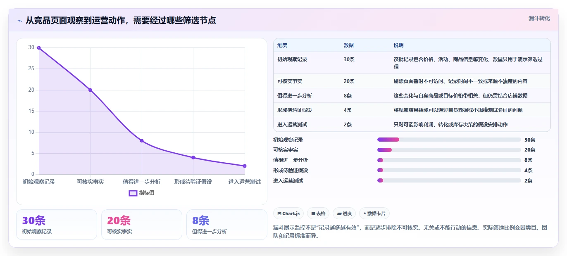Select the 形成待验证假设 table row label
This screenshot has width=567, height=256.
tap(295, 110)
